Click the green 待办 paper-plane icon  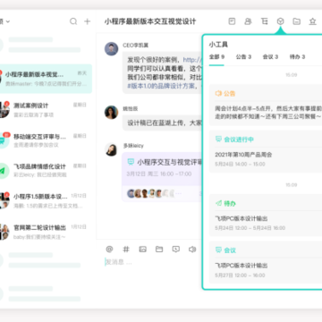tap(218, 203)
